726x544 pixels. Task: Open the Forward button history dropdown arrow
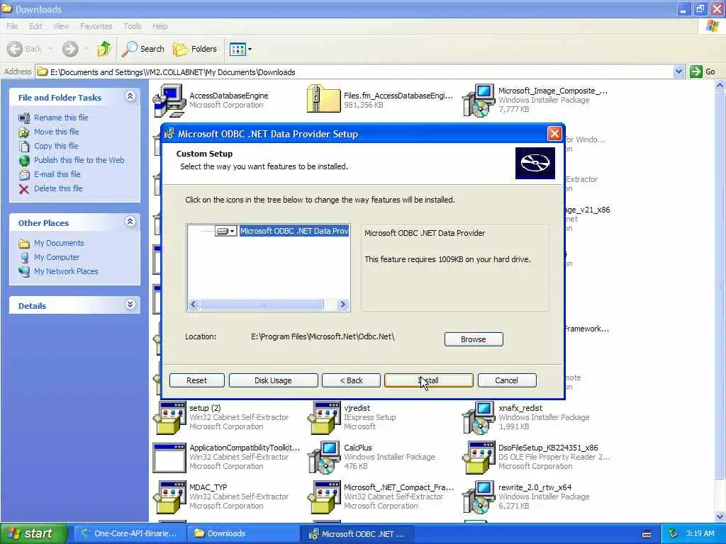click(x=86, y=49)
